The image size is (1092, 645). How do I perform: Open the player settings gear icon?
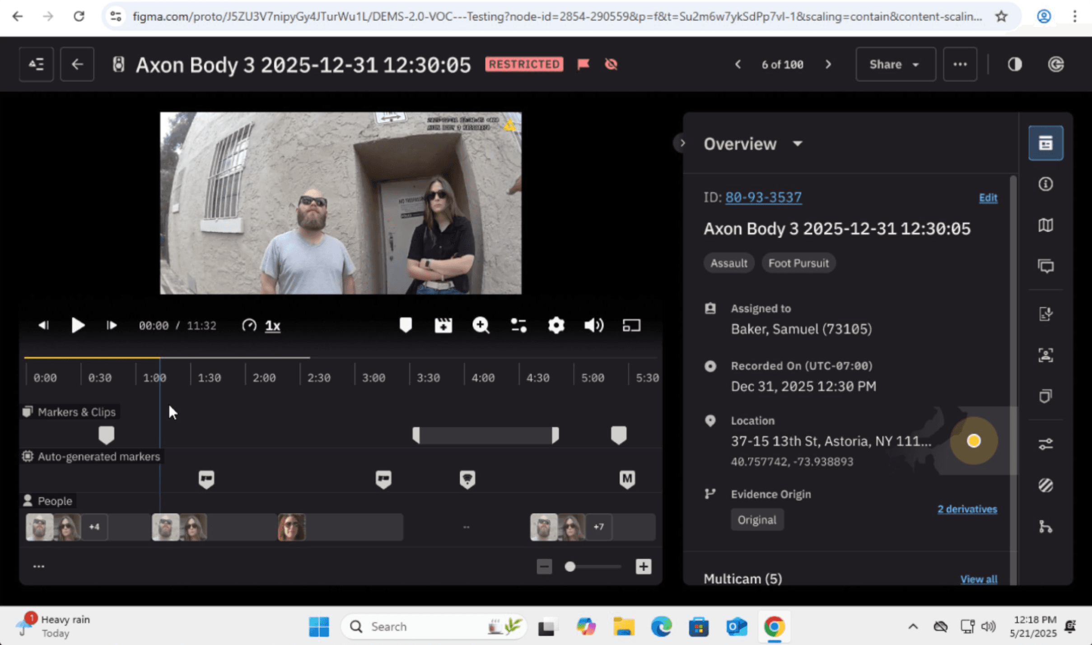click(556, 325)
